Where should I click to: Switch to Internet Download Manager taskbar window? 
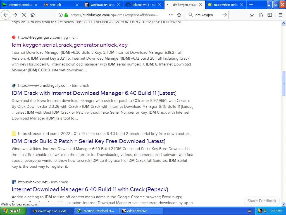pyautogui.click(x=96, y=211)
